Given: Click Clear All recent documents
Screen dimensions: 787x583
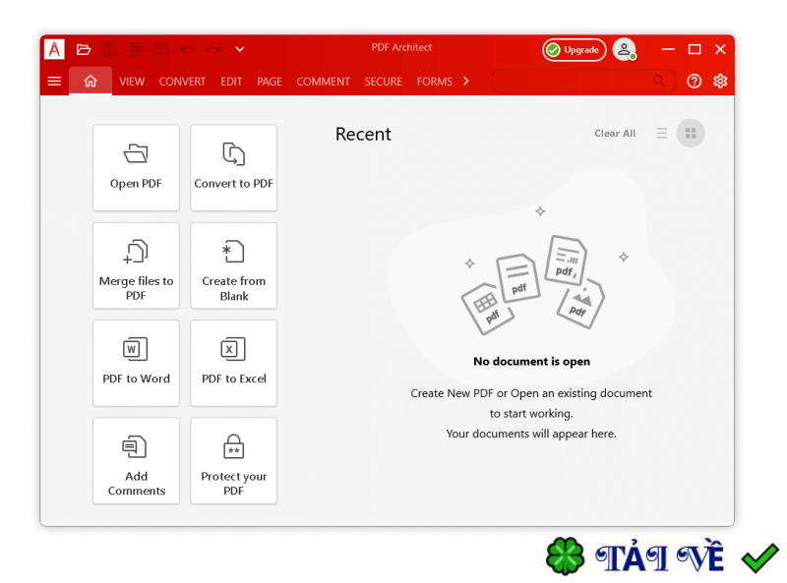Looking at the screenshot, I should [x=615, y=134].
